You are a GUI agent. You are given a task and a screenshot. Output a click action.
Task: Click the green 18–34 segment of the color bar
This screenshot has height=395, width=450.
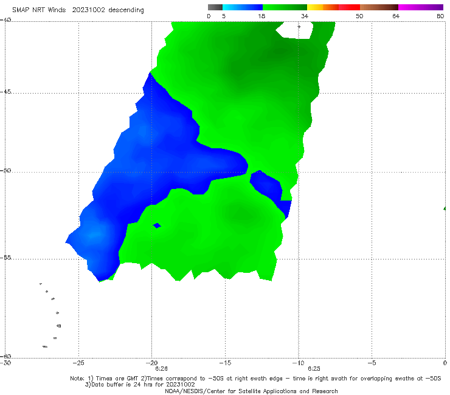tap(285, 7)
